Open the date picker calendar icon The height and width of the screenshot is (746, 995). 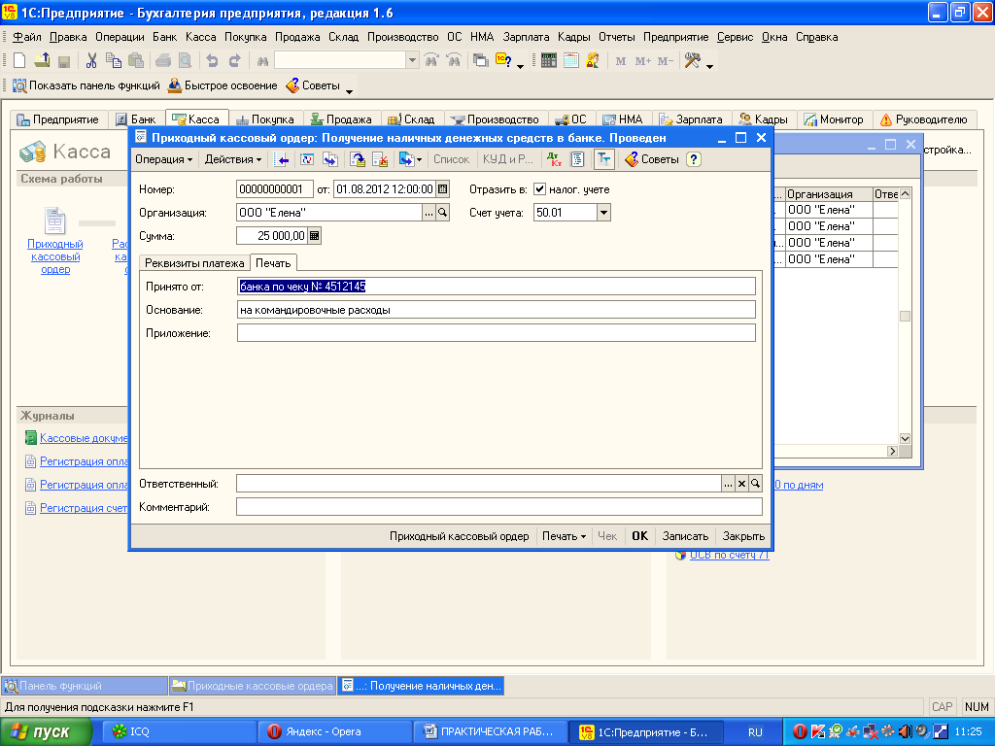tap(443, 189)
